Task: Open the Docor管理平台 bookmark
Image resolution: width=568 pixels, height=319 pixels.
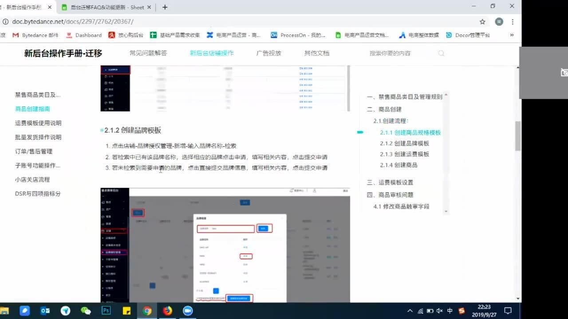Action: [x=468, y=35]
